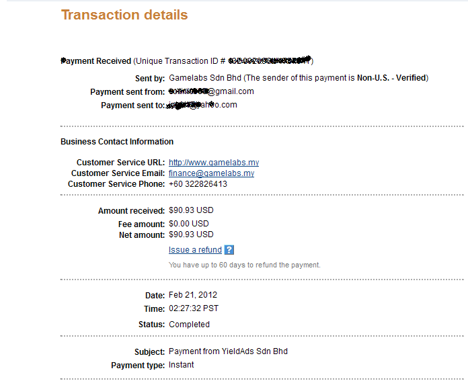The width and height of the screenshot is (468, 383).
Task: Click the Net amount value
Action: pyautogui.click(x=191, y=235)
